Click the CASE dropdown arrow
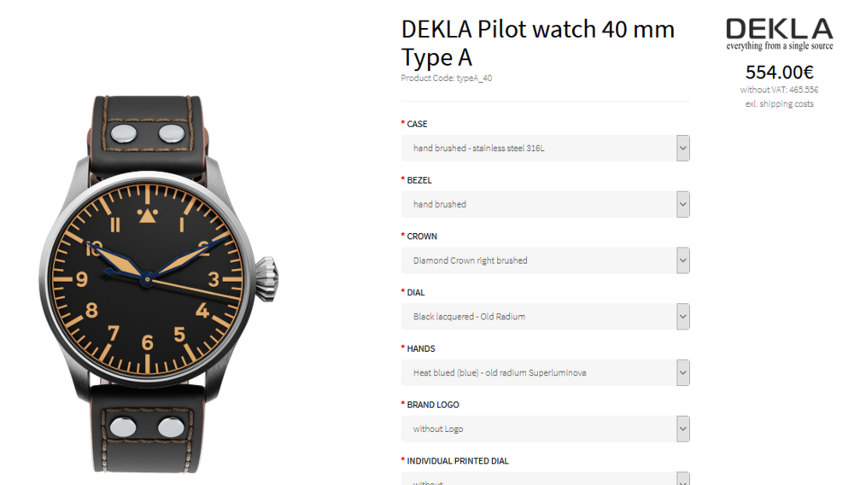Viewport: 854px width, 485px height. (x=682, y=149)
